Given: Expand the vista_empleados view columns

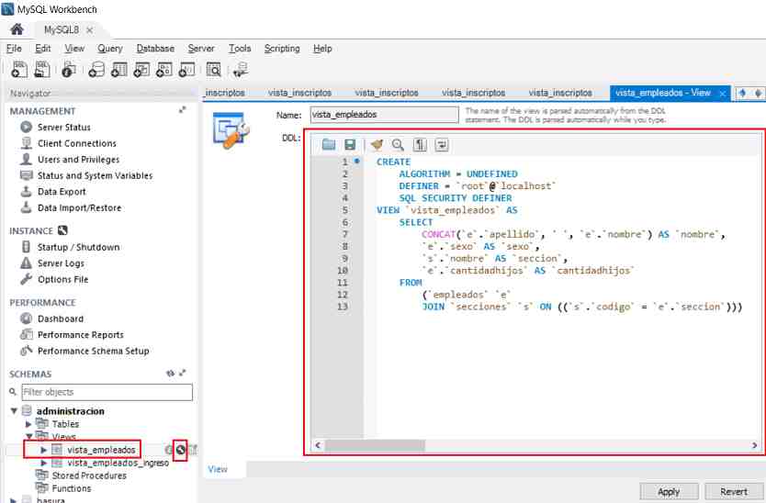Looking at the screenshot, I should tap(44, 450).
